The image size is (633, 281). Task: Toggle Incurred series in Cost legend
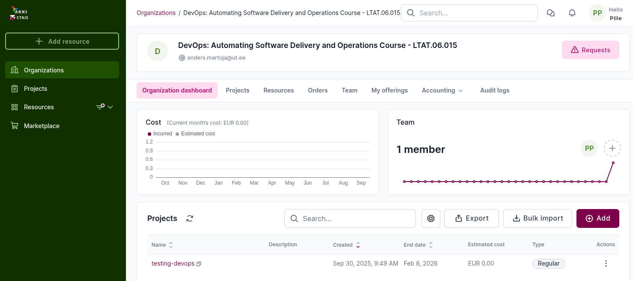click(x=160, y=134)
